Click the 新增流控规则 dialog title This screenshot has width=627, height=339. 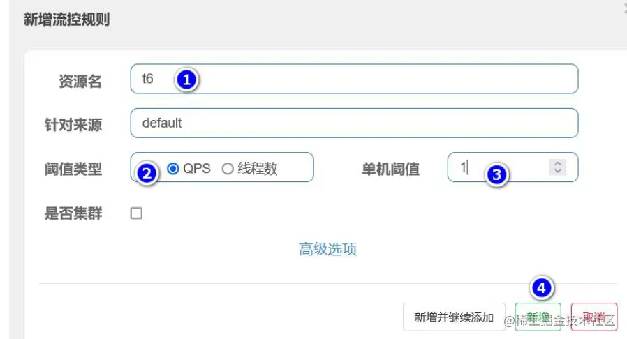point(66,19)
